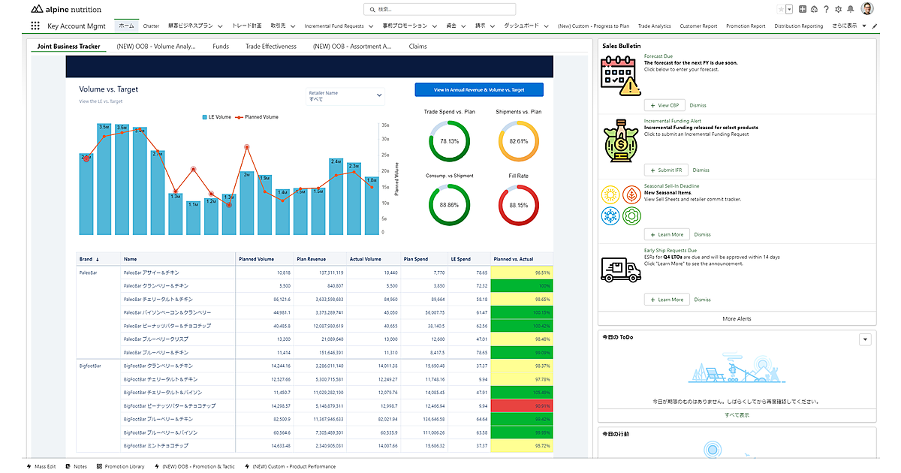The width and height of the screenshot is (901, 473).
Task: Click View in Annual Revenue & Volume button
Action: pyautogui.click(x=478, y=89)
